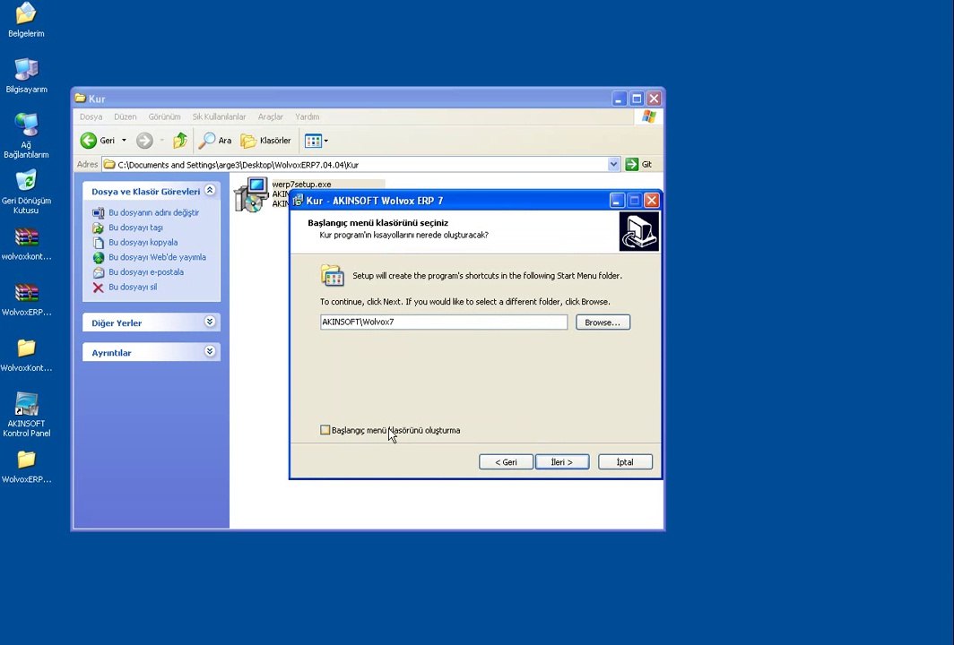The width and height of the screenshot is (954, 645).
Task: Click Bu dosyayı e-postala task
Action: point(146,271)
